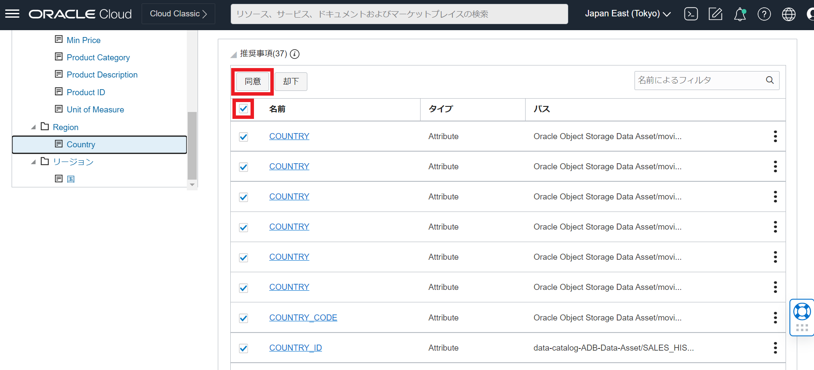Open the hamburger navigation menu

(x=12, y=14)
